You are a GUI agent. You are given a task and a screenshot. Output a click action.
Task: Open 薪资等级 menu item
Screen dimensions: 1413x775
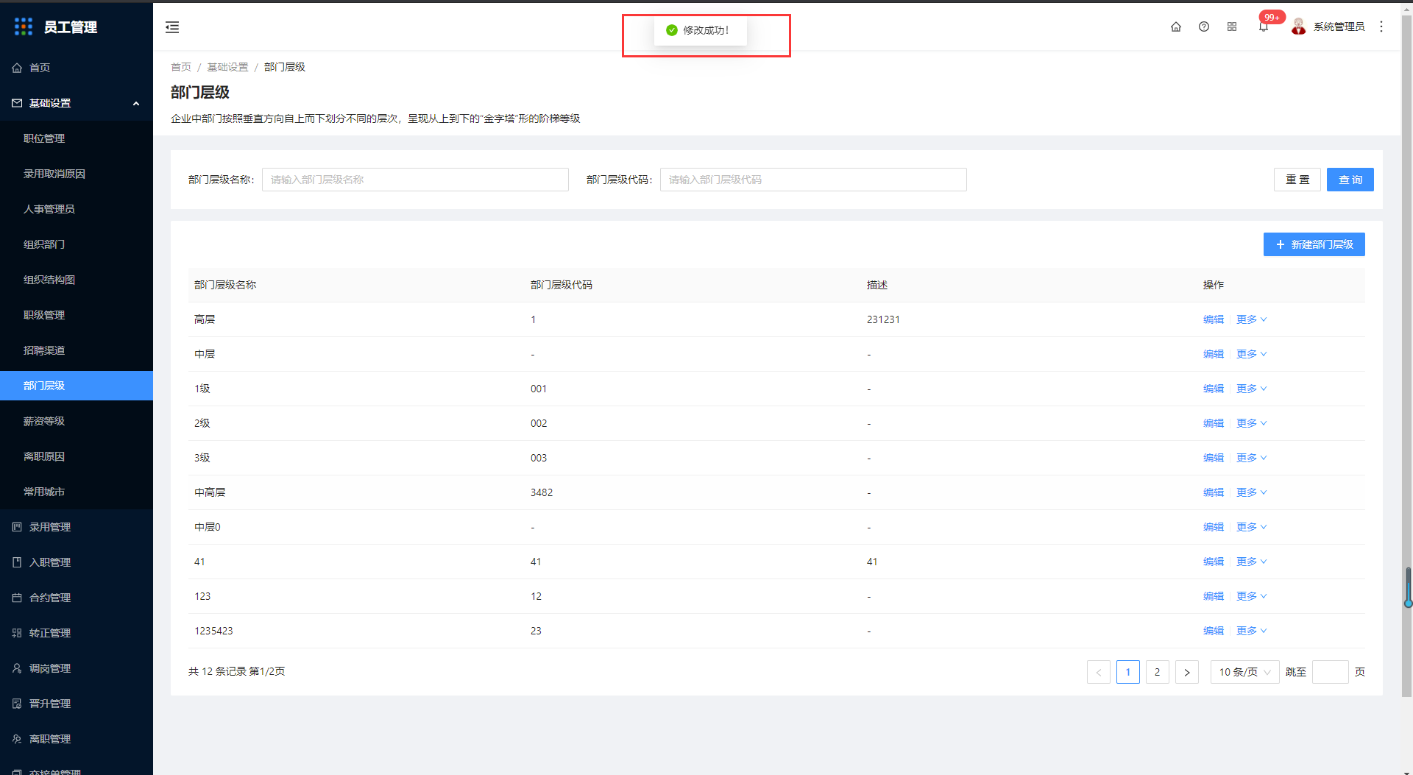click(77, 421)
